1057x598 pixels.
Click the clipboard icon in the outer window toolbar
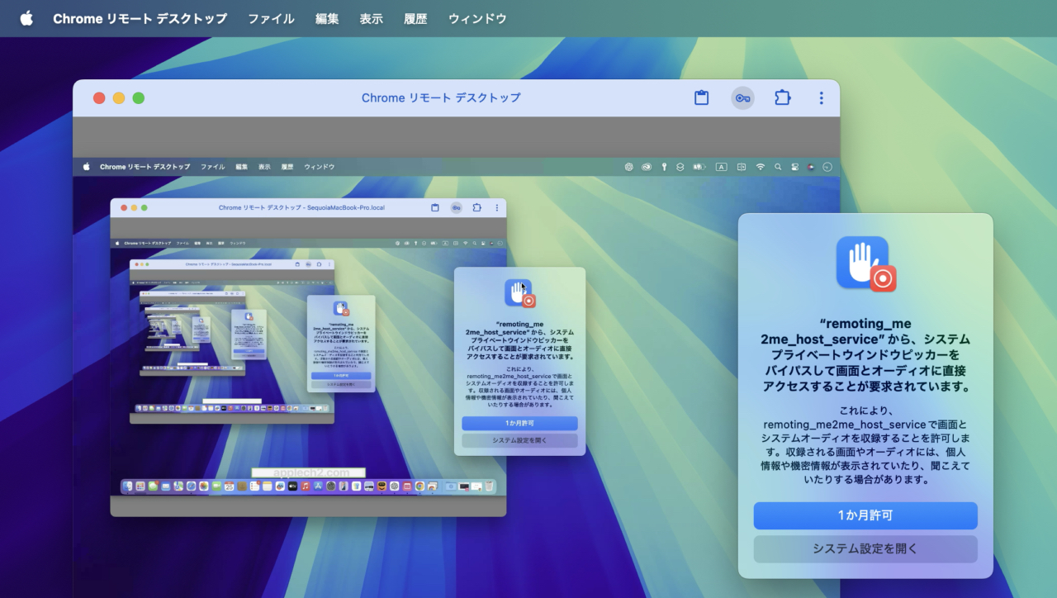click(x=701, y=98)
